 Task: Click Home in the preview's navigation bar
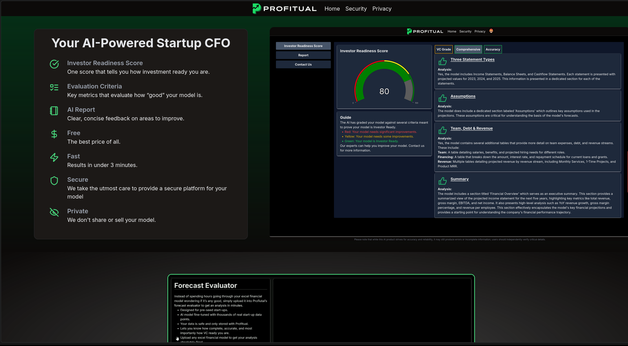tap(452, 32)
